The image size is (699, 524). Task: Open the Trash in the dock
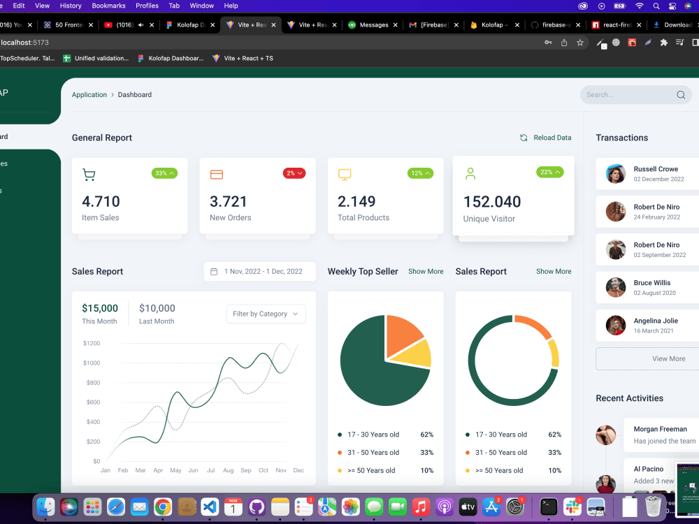click(x=653, y=507)
